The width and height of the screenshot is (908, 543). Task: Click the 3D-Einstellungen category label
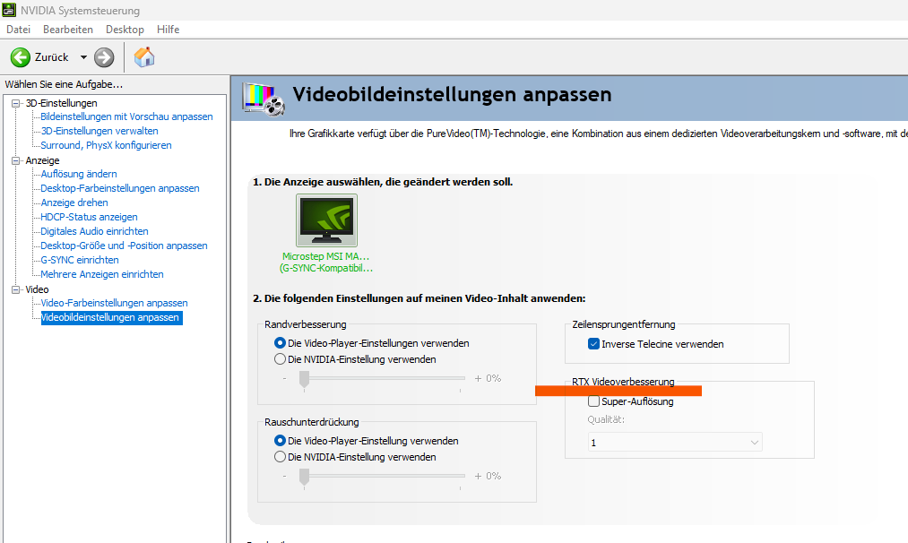coord(61,103)
